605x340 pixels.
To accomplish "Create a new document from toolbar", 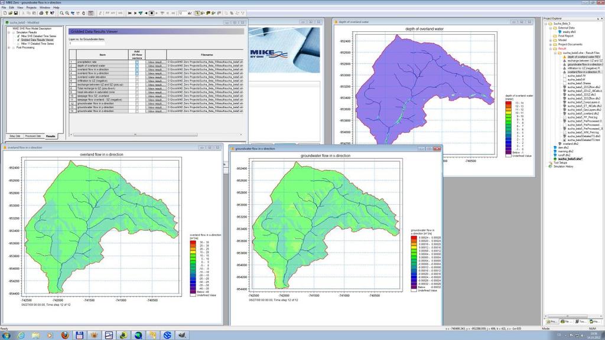I will 5,13.
